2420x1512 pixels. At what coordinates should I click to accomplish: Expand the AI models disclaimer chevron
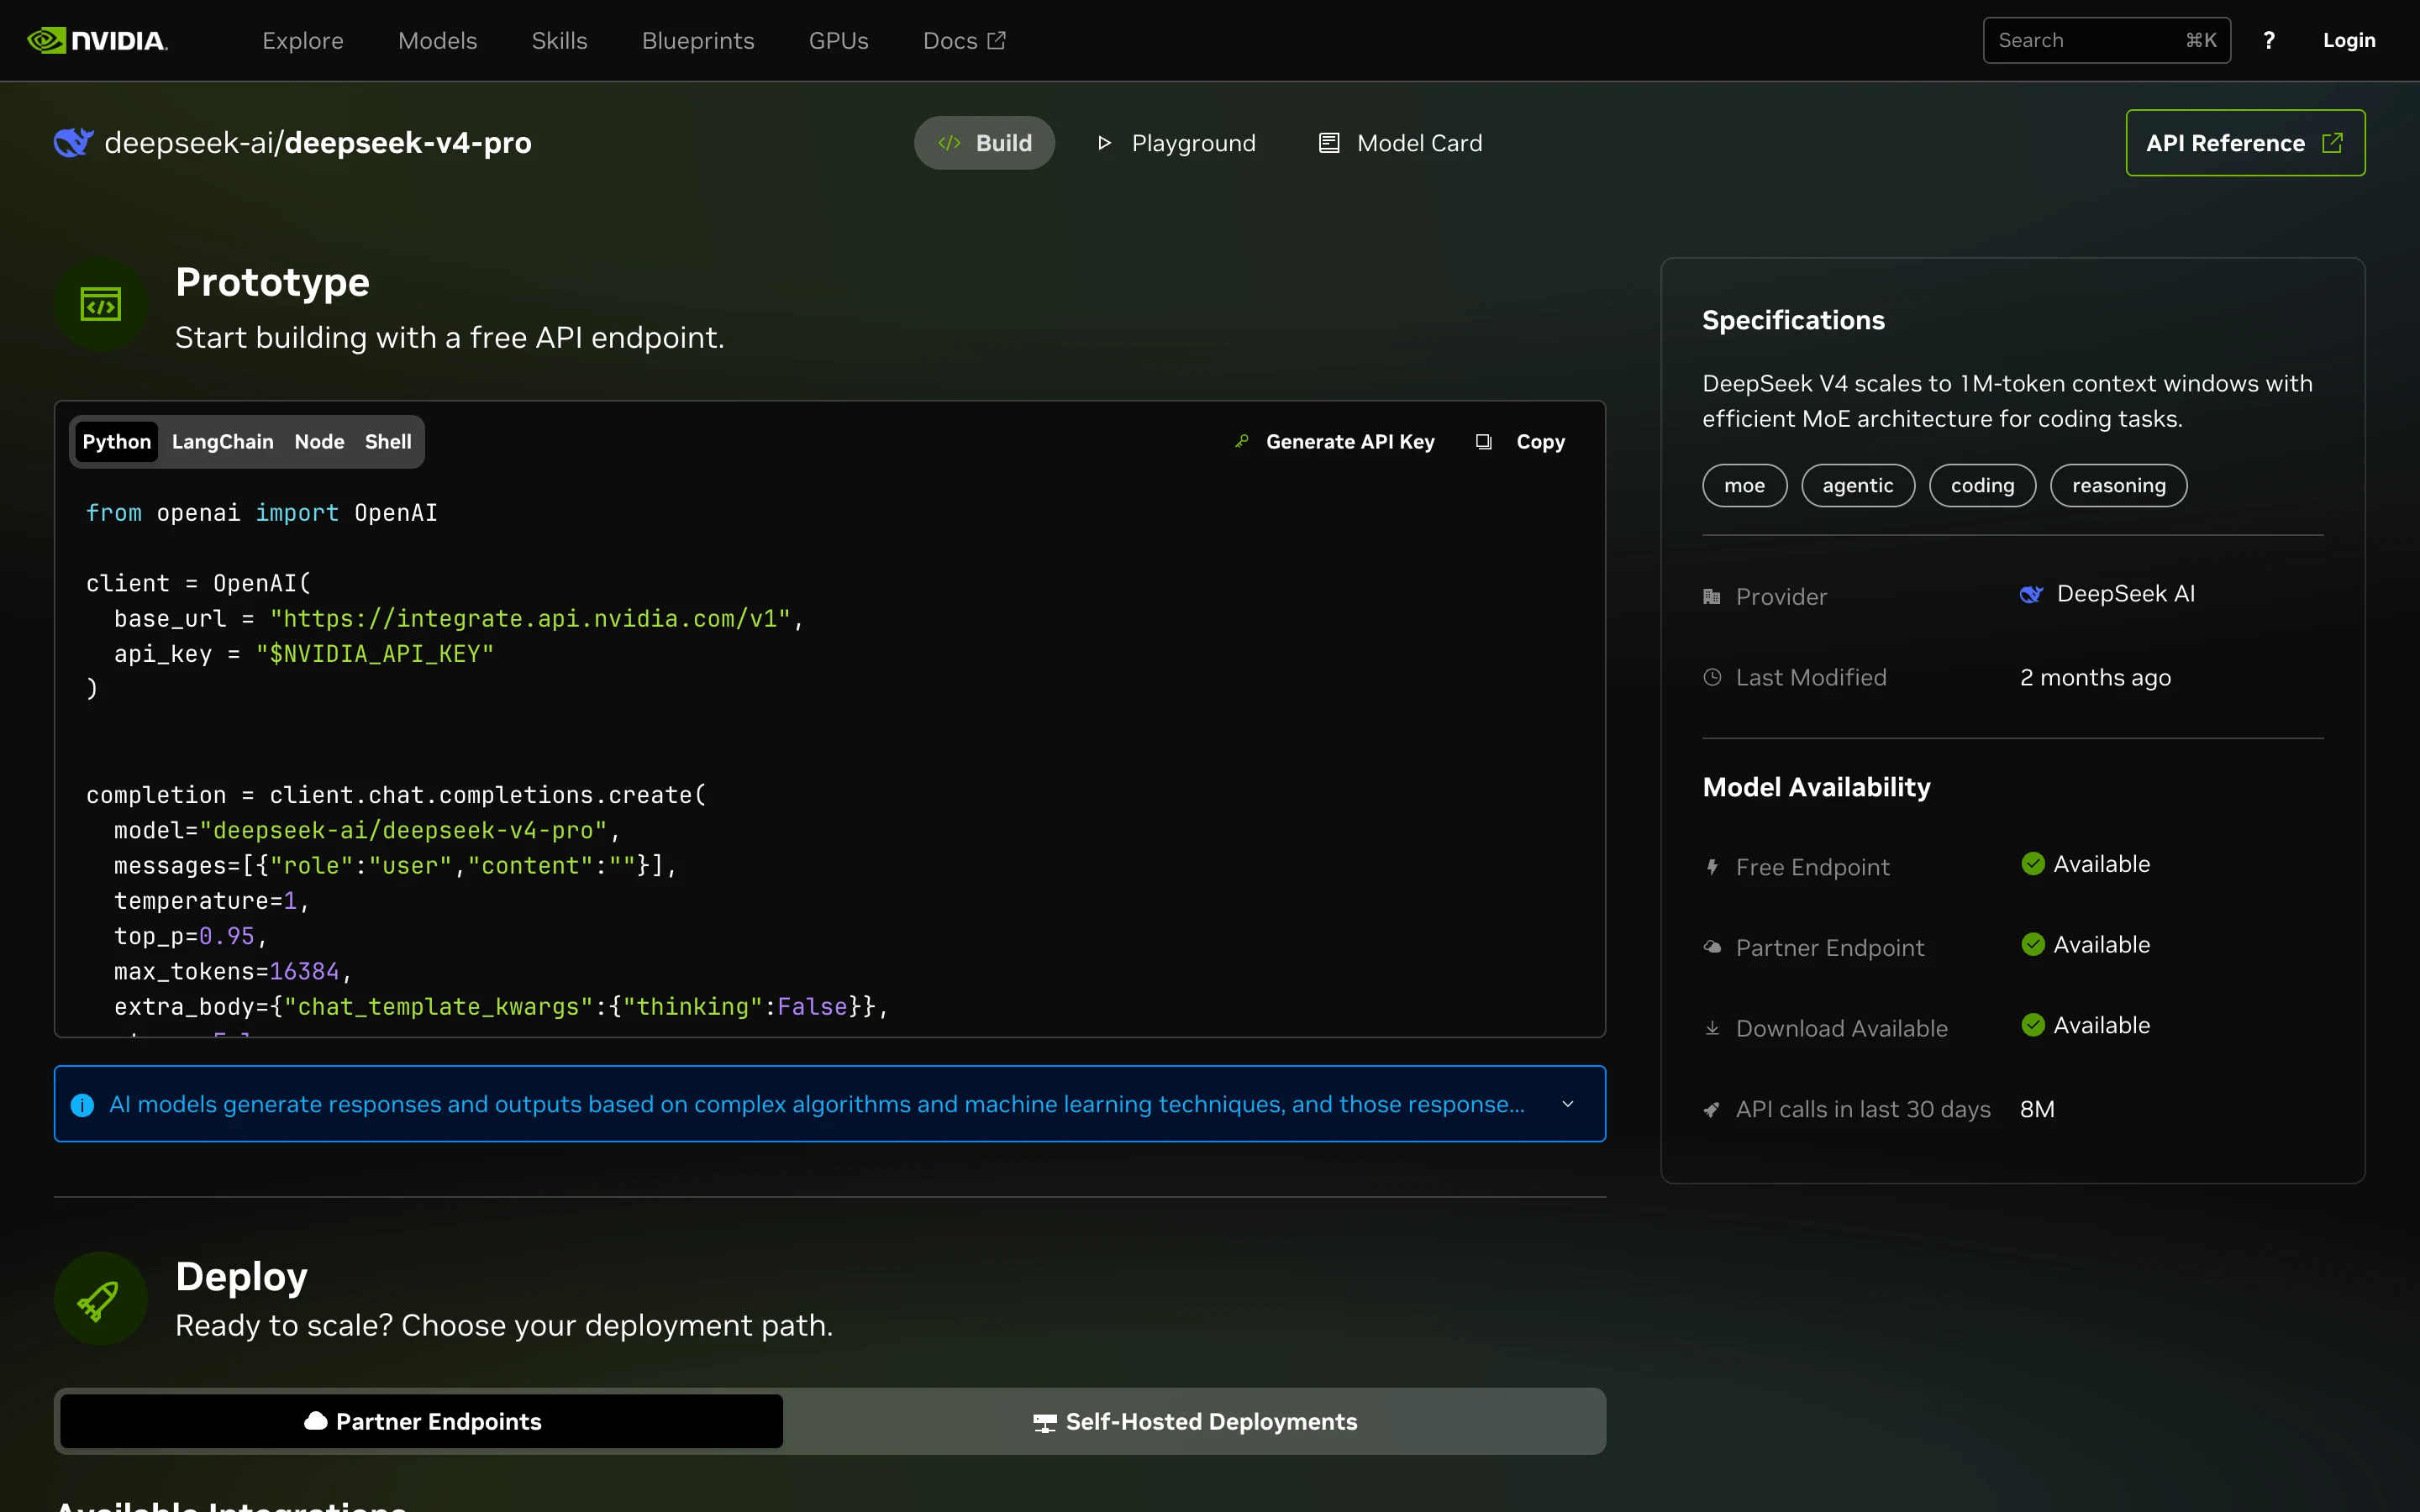coord(1568,1104)
